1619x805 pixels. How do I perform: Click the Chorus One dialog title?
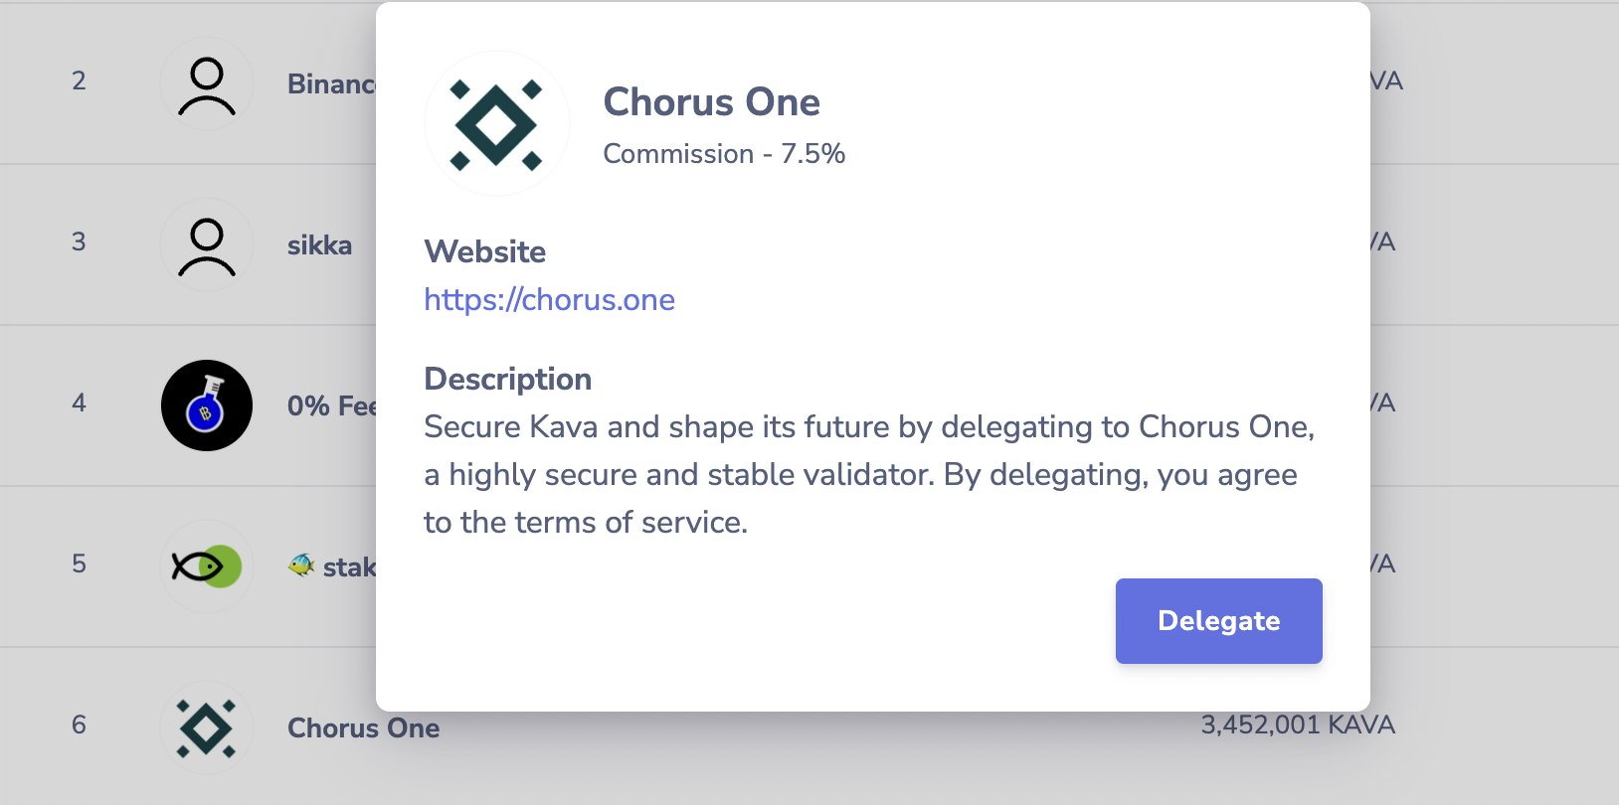(711, 102)
